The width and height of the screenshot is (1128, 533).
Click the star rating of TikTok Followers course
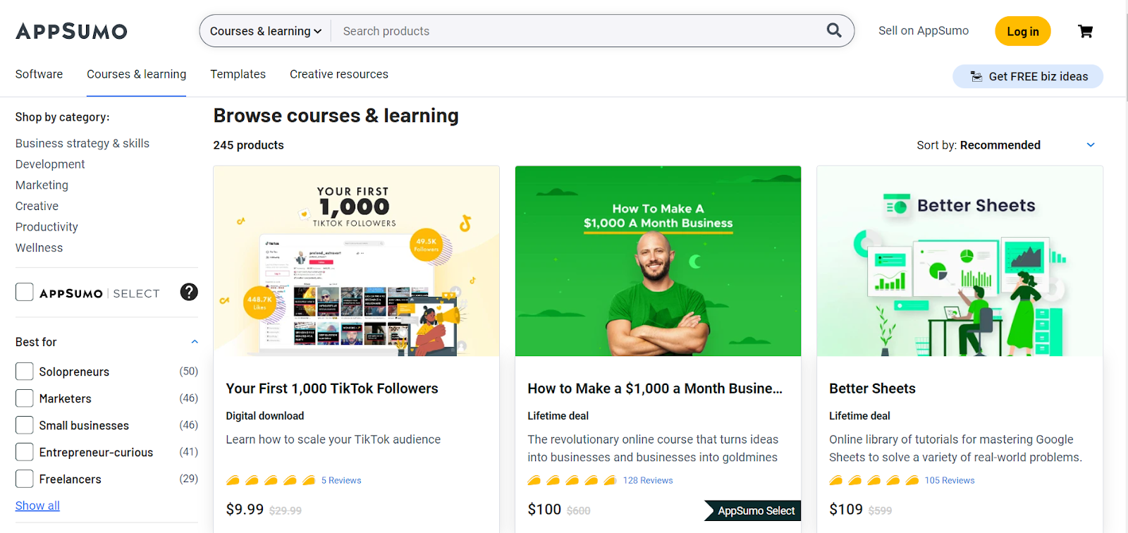tap(270, 481)
